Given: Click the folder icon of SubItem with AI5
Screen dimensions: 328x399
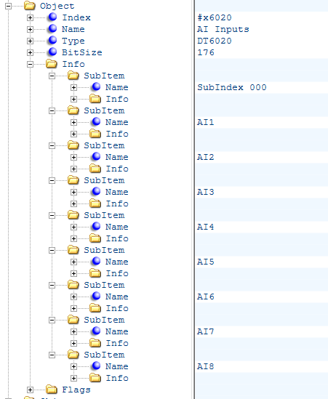Looking at the screenshot, I should tap(73, 249).
